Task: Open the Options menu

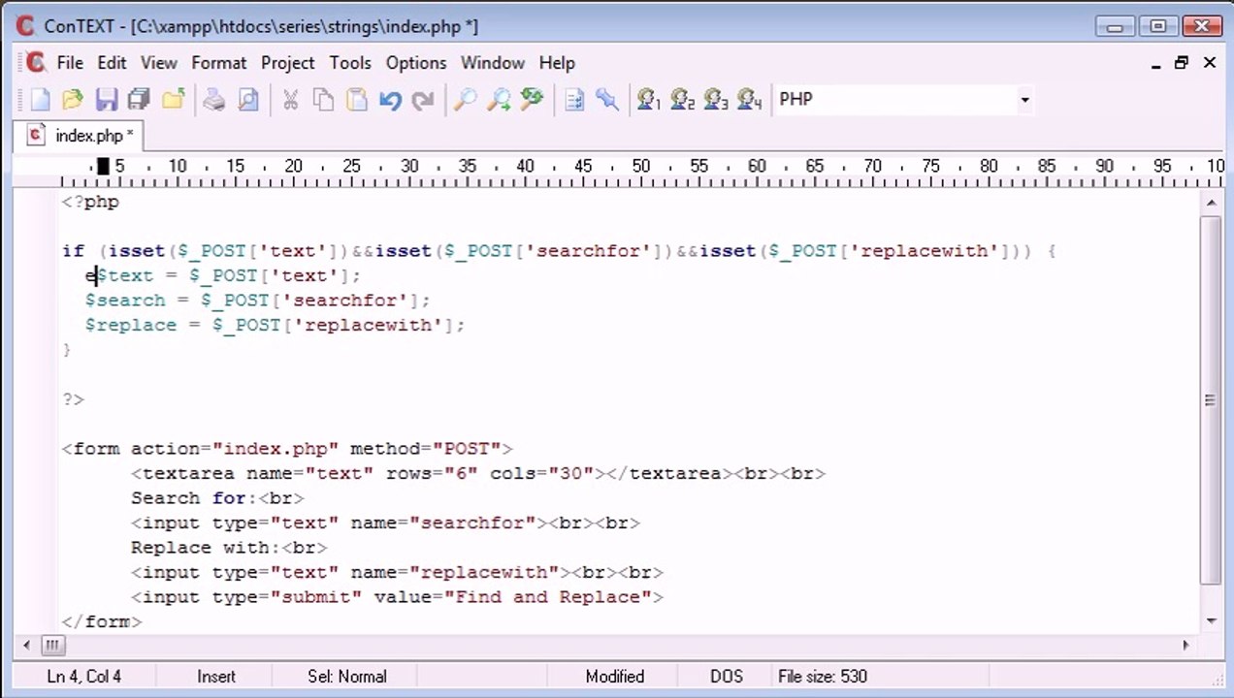Action: (416, 62)
